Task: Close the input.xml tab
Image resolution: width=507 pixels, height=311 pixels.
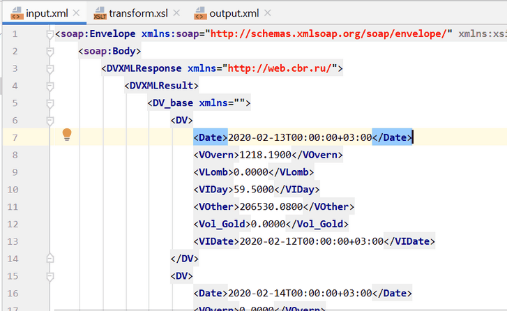Action: [76, 13]
